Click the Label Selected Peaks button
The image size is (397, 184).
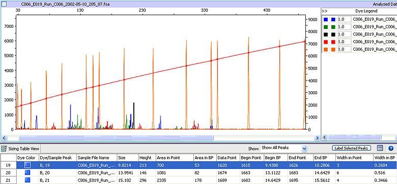(x=351, y=148)
